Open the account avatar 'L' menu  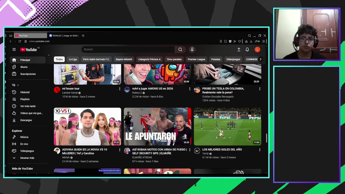tap(257, 50)
